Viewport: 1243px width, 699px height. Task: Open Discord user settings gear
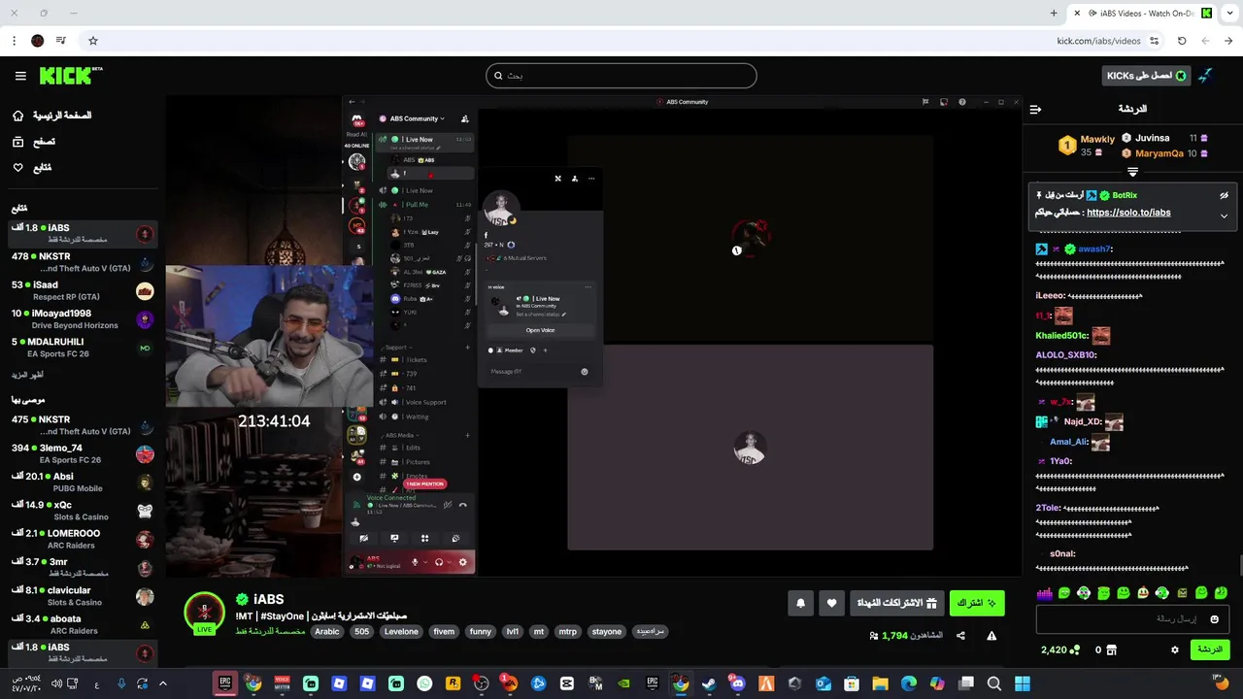pyautogui.click(x=462, y=562)
